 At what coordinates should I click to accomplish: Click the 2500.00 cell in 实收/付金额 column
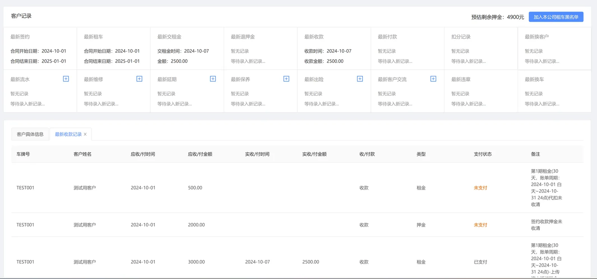(x=311, y=262)
